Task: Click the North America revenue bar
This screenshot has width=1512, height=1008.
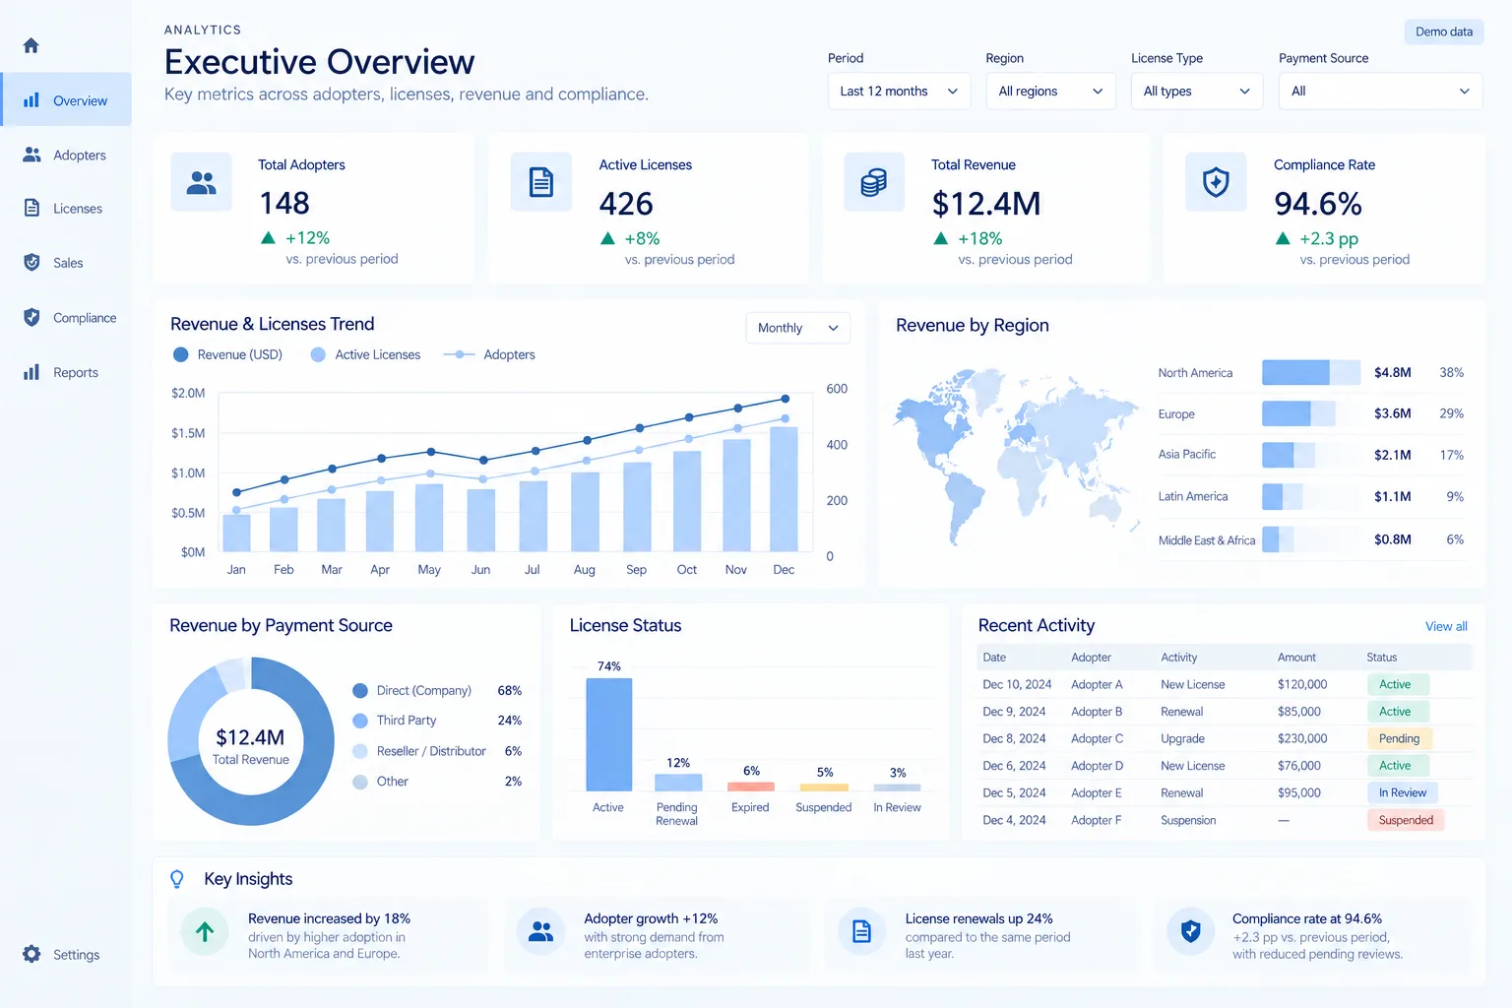Action: [x=1311, y=372]
